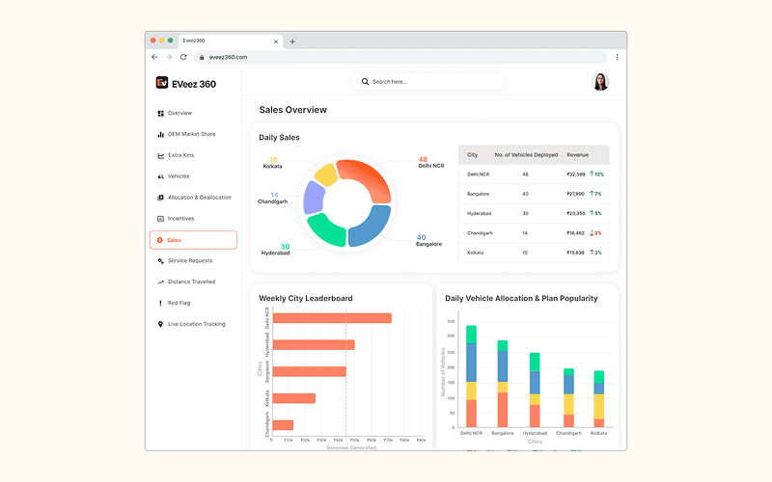The width and height of the screenshot is (772, 482).
Task: Click the Bangalore table row name
Action: click(478, 195)
